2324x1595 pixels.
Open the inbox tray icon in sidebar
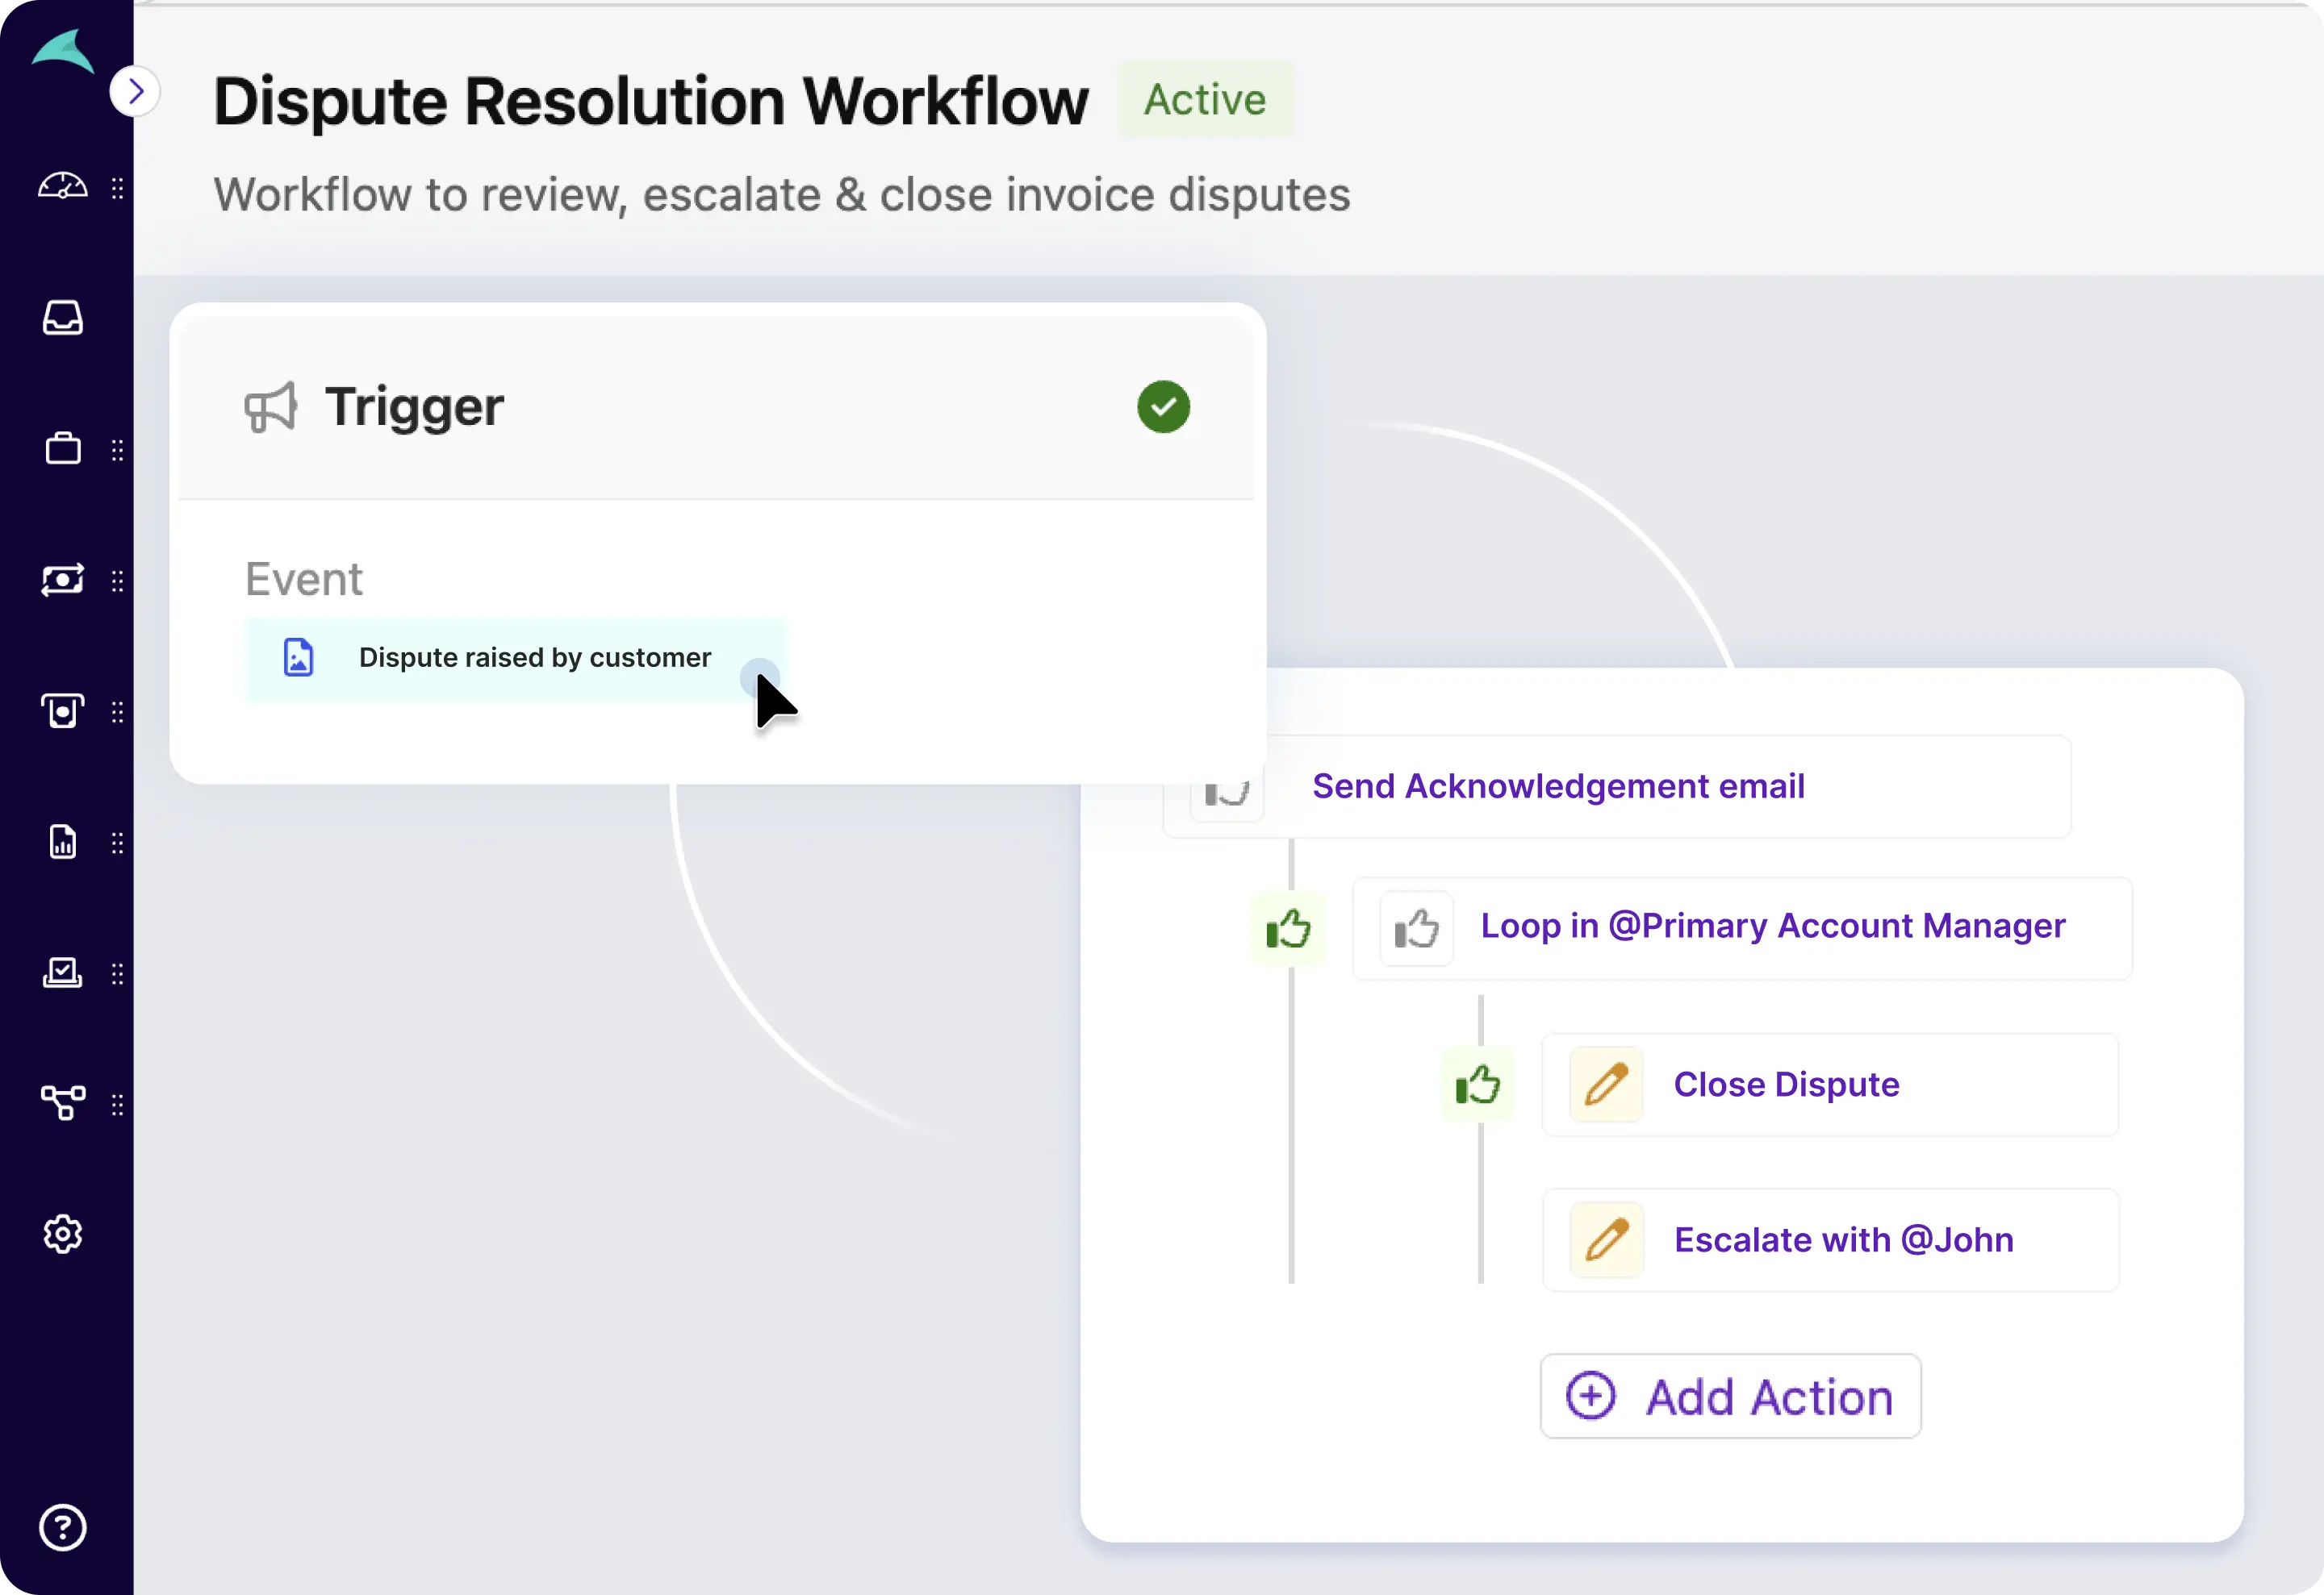click(x=62, y=318)
